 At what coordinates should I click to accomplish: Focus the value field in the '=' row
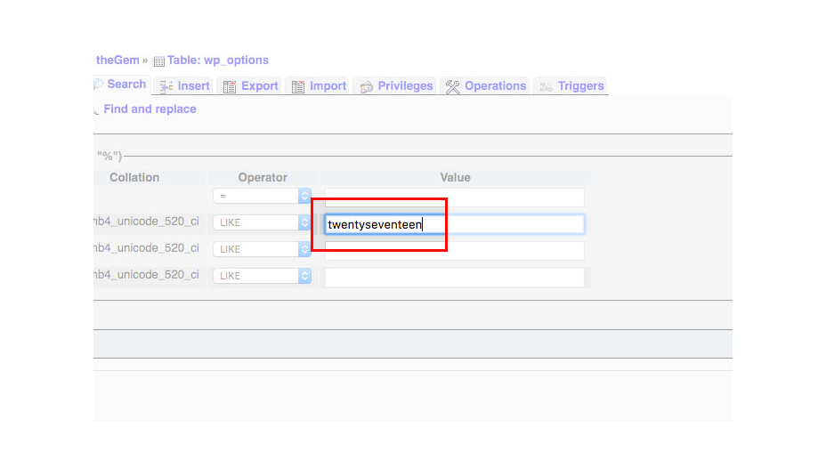(455, 197)
